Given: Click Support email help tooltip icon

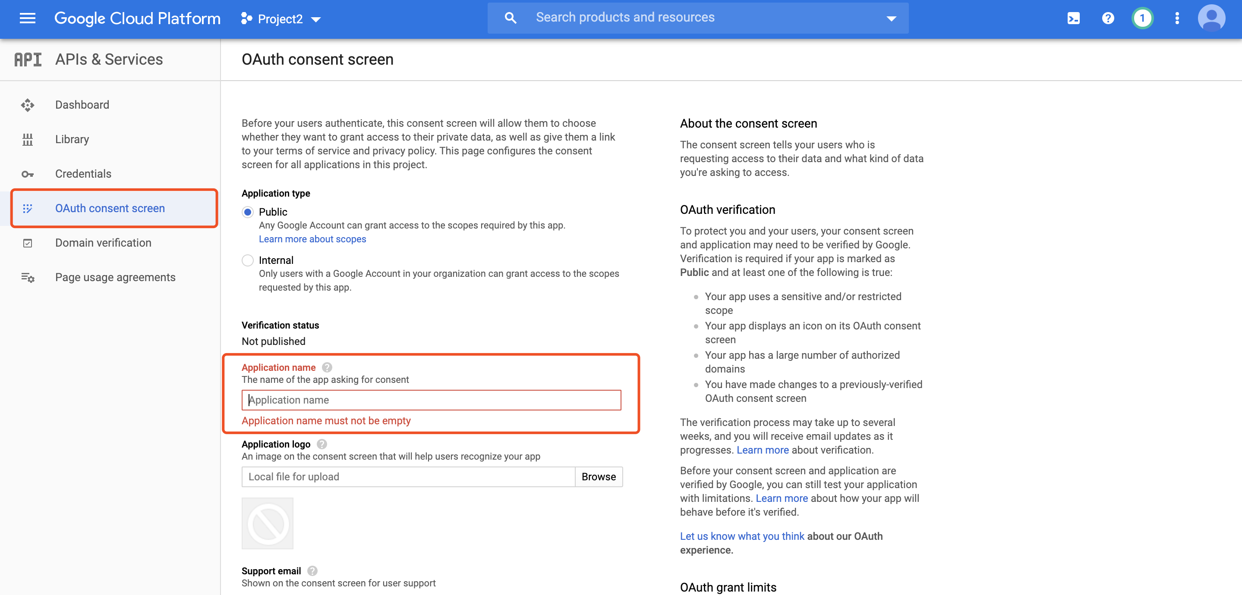Looking at the screenshot, I should pos(312,571).
